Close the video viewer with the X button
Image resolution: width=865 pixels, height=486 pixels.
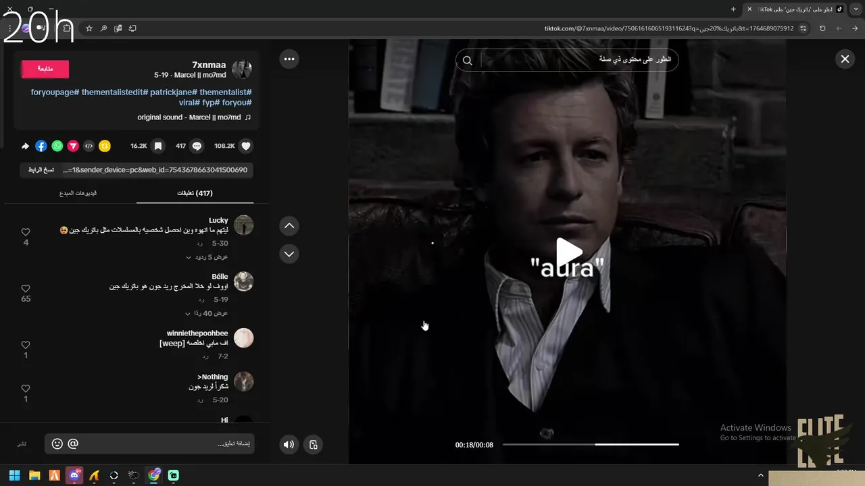pos(845,59)
